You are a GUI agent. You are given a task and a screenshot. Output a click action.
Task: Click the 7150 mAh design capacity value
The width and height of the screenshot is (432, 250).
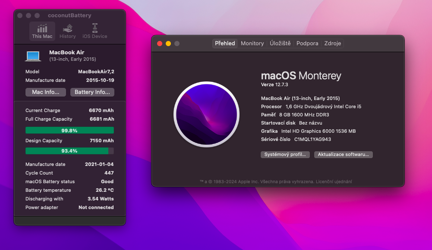pos(102,141)
